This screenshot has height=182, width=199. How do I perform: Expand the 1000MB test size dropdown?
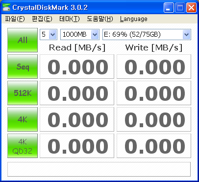(x=95, y=34)
